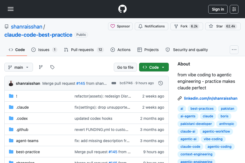Image resolution: width=245 pixels, height=163 pixels.
Task: Fork this repository
Action: point(186,26)
